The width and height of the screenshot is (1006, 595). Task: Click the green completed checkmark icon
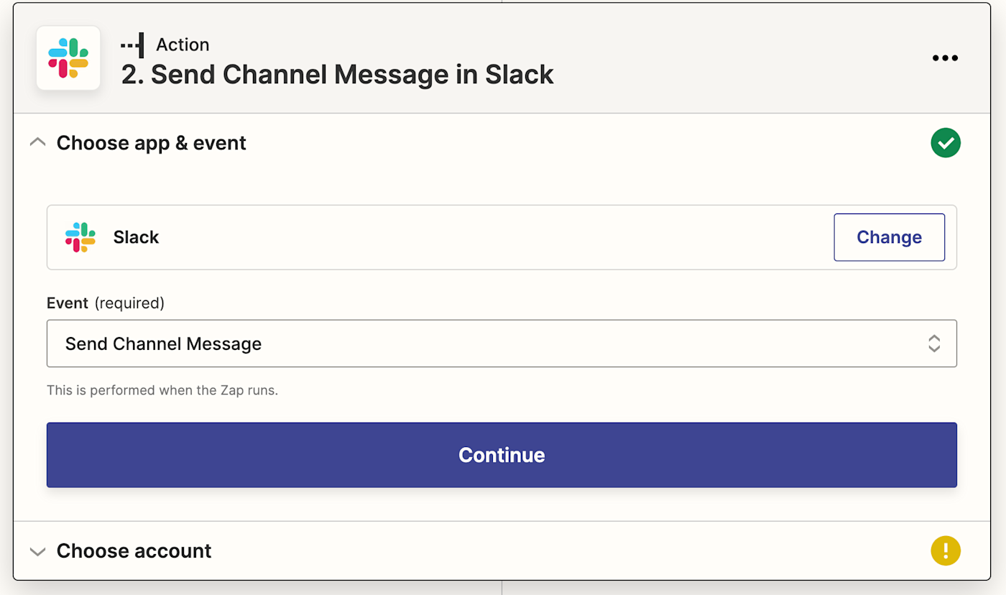[946, 143]
